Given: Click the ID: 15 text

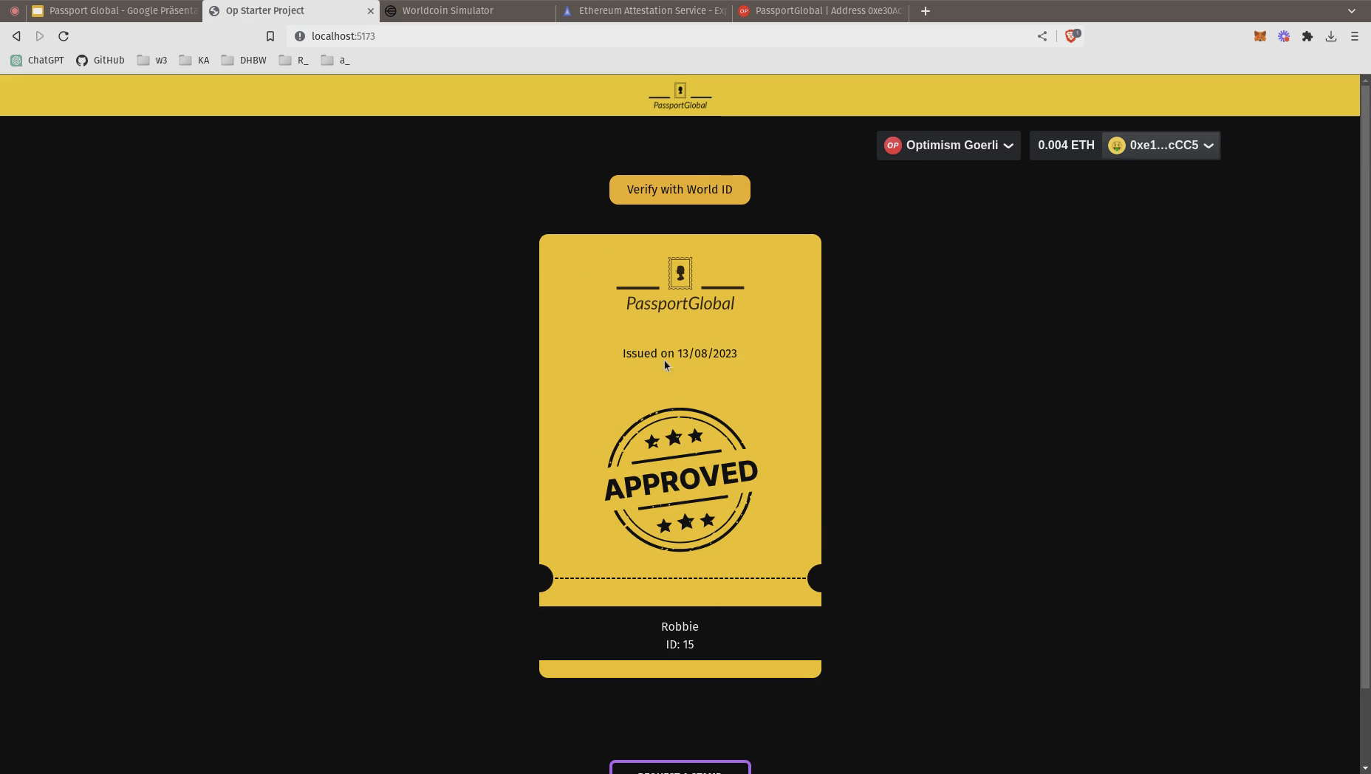Looking at the screenshot, I should pyautogui.click(x=680, y=645).
